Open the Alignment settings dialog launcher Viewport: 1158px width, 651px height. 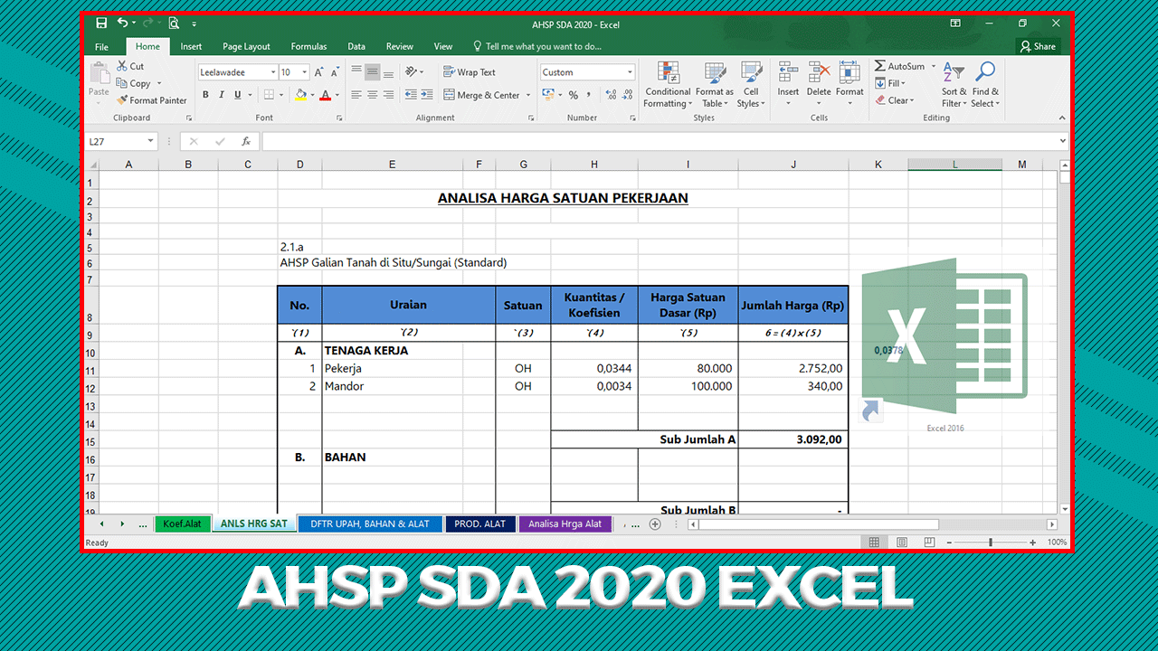(x=531, y=118)
